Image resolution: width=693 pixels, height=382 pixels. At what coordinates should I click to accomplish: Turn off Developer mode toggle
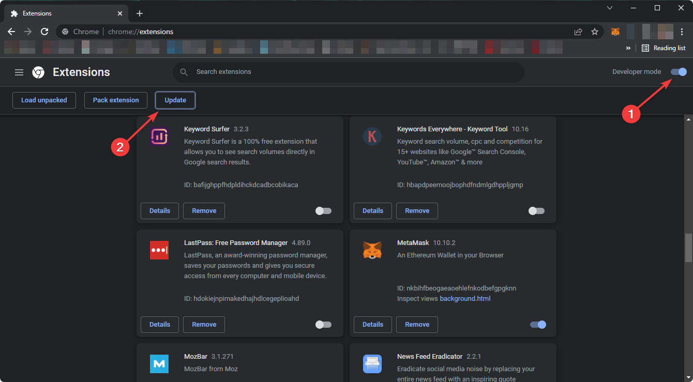coord(679,72)
